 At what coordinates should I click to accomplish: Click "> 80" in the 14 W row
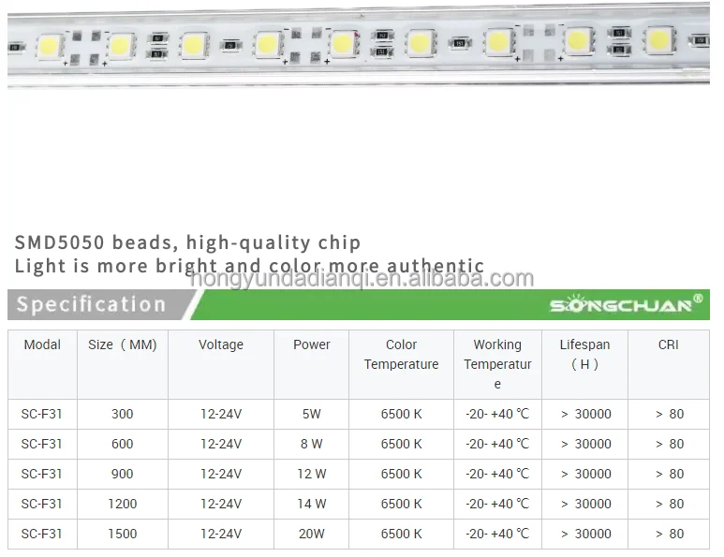(x=669, y=504)
